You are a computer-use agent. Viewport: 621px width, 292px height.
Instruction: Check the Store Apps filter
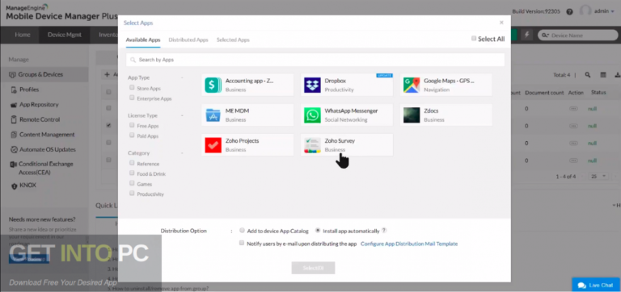click(132, 88)
